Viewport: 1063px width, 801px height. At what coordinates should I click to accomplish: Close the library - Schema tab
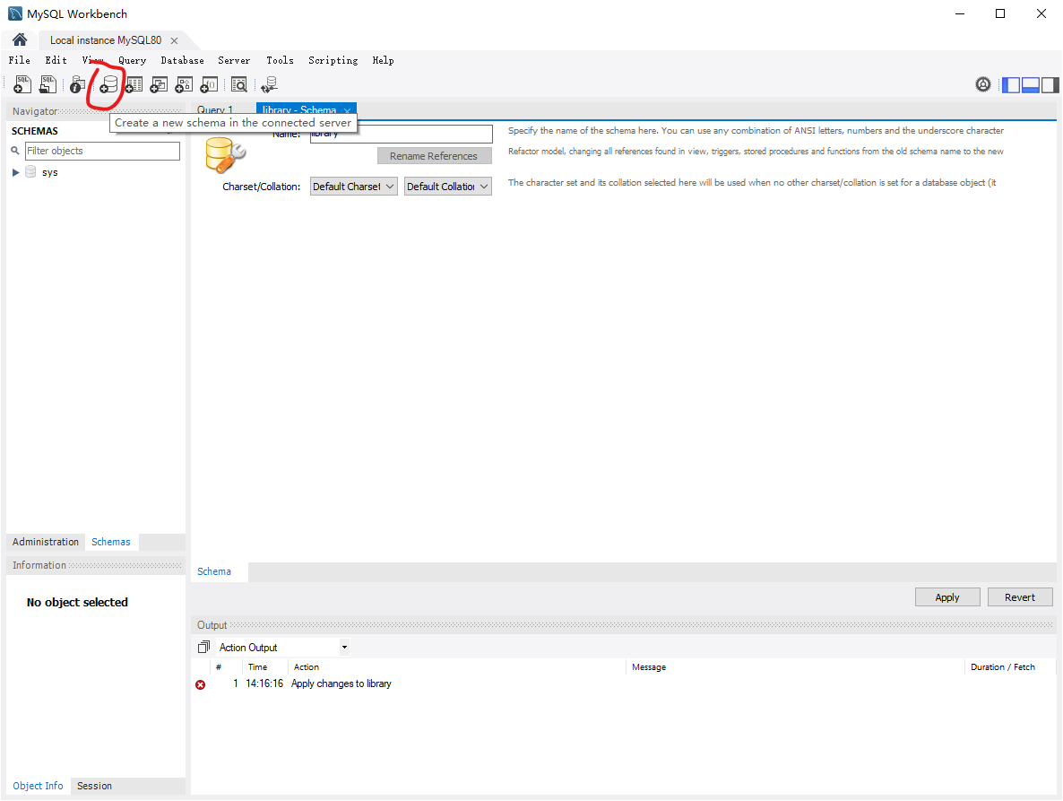tap(347, 110)
